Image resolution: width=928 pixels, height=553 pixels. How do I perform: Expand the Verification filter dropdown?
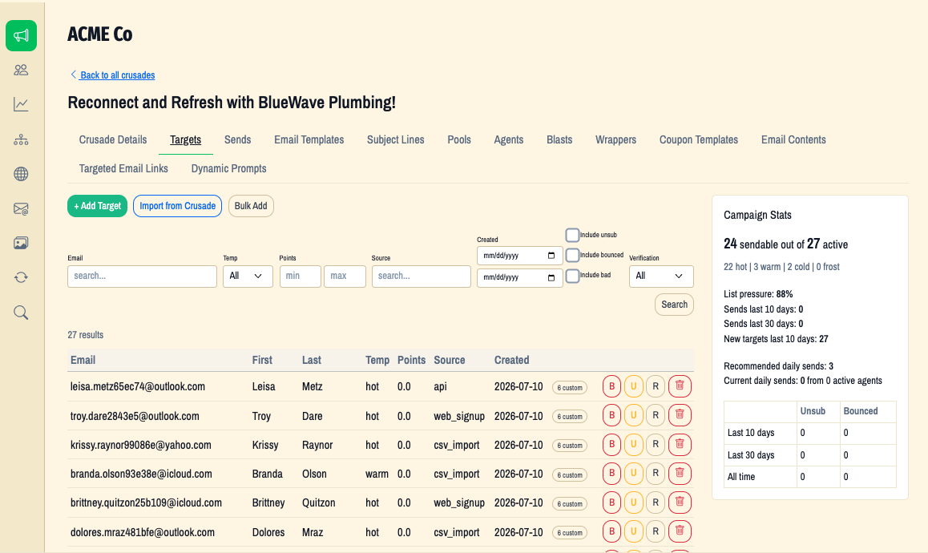tap(661, 276)
